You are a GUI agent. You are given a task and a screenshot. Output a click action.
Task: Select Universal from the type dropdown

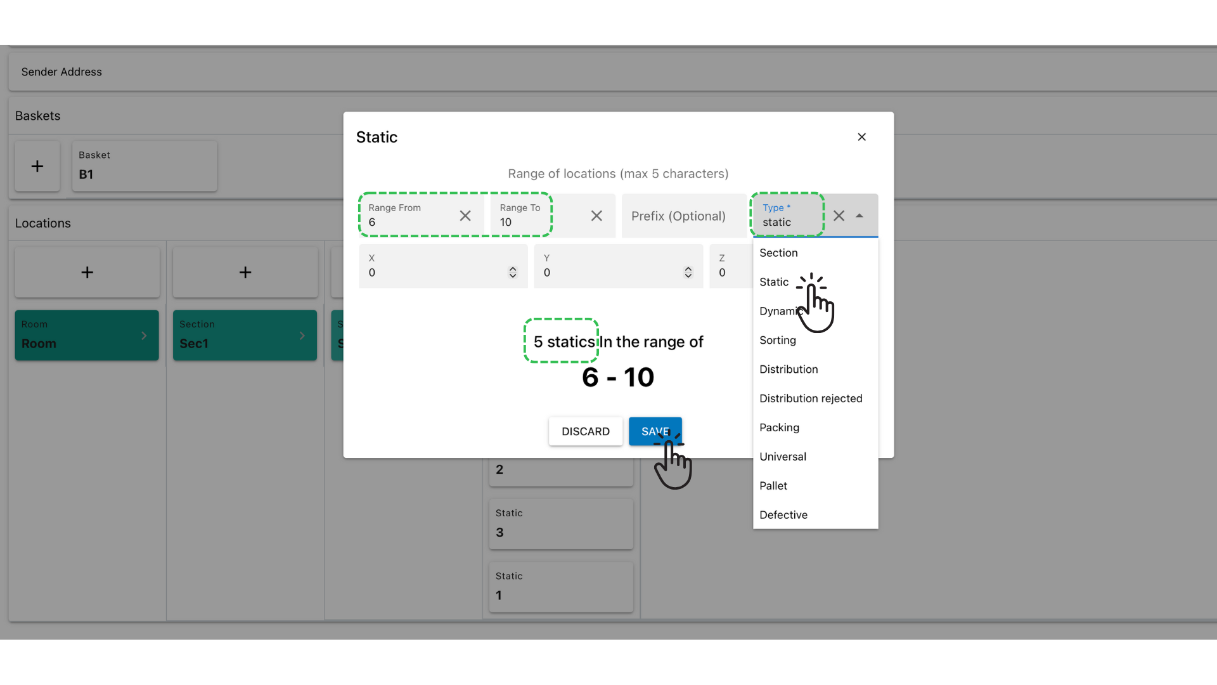[783, 456]
